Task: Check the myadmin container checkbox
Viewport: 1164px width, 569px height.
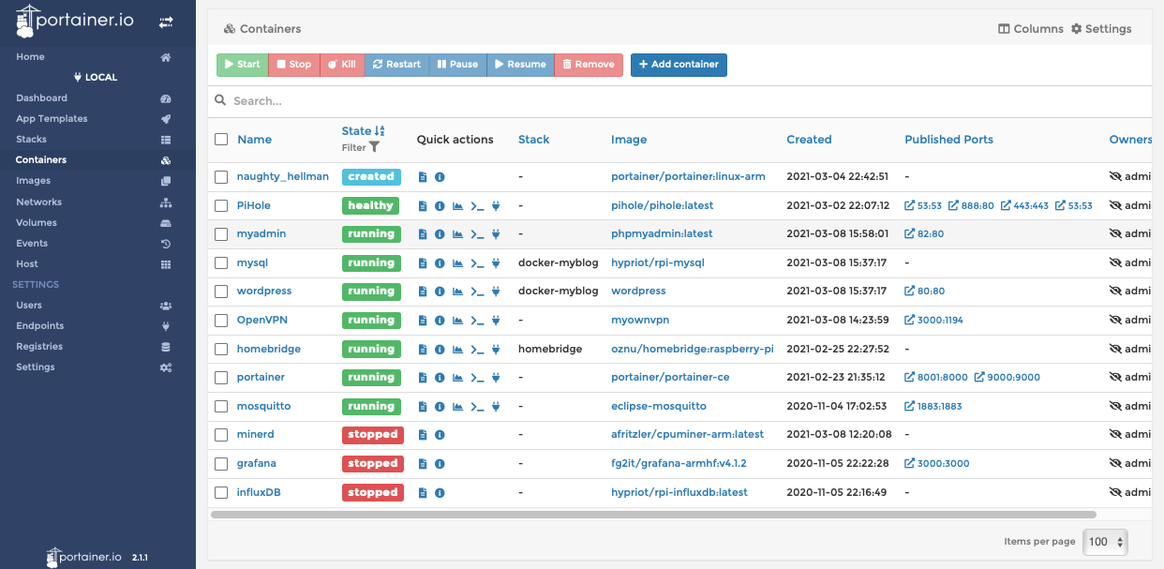Action: pyautogui.click(x=221, y=234)
